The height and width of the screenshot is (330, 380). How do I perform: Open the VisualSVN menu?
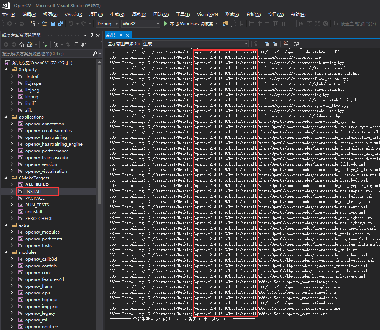[x=207, y=15]
